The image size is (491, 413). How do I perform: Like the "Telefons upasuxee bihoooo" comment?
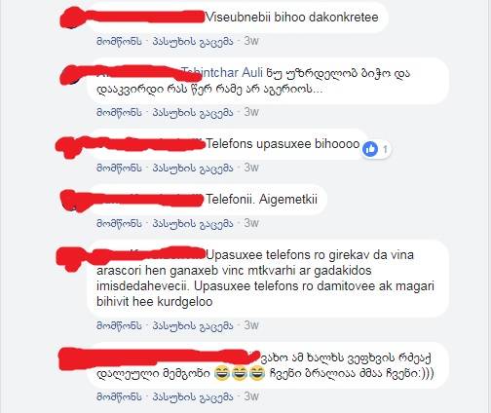(x=119, y=168)
